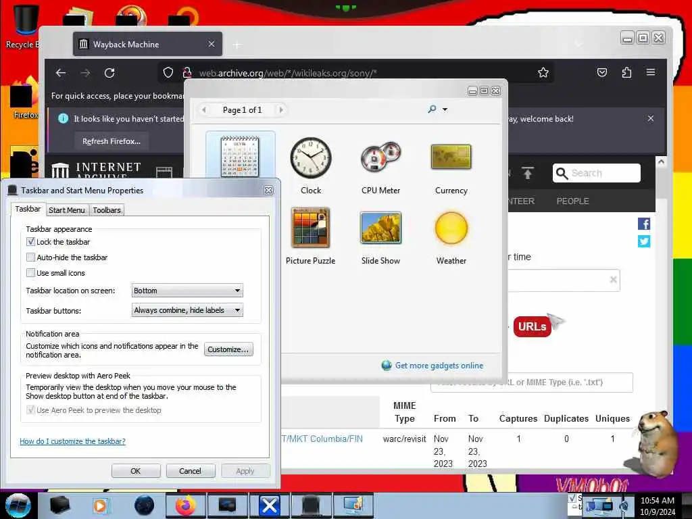The height and width of the screenshot is (519, 692).
Task: Toggle Lock the taskbar checkbox
Action: (x=30, y=242)
